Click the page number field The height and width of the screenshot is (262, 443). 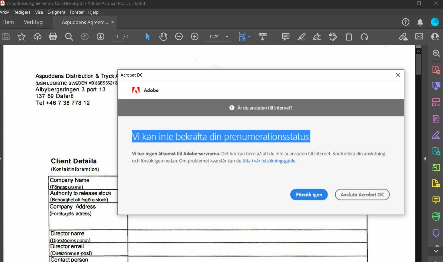(x=117, y=37)
